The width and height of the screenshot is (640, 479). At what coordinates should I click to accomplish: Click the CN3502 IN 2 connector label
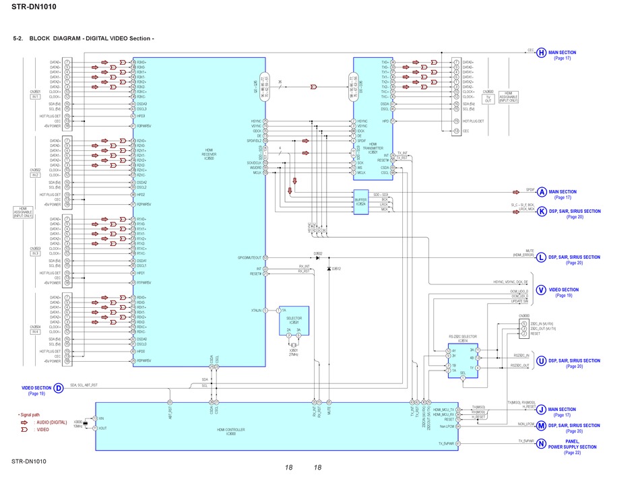click(x=35, y=172)
